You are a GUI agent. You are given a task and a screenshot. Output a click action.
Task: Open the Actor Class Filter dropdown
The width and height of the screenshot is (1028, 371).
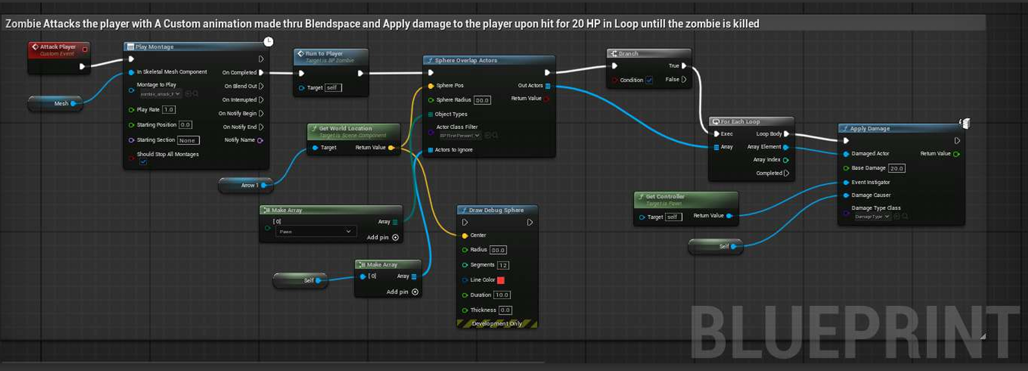point(459,136)
